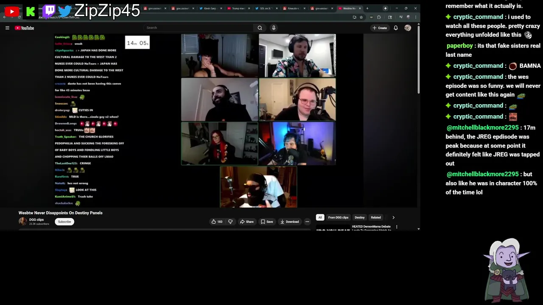
Task: Close the Rinaudo v. browser tab
Action: (304, 8)
